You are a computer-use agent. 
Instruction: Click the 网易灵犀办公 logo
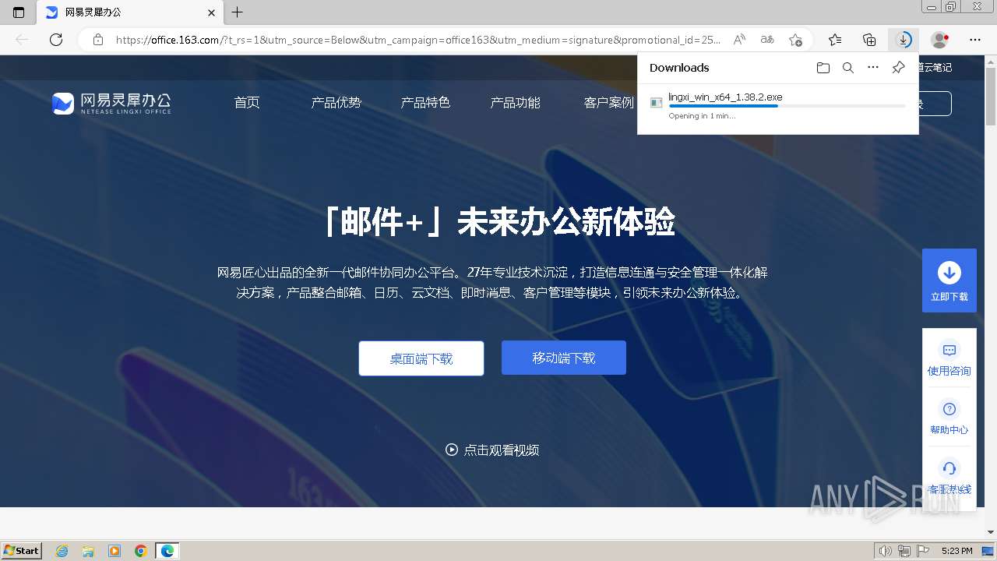point(111,103)
